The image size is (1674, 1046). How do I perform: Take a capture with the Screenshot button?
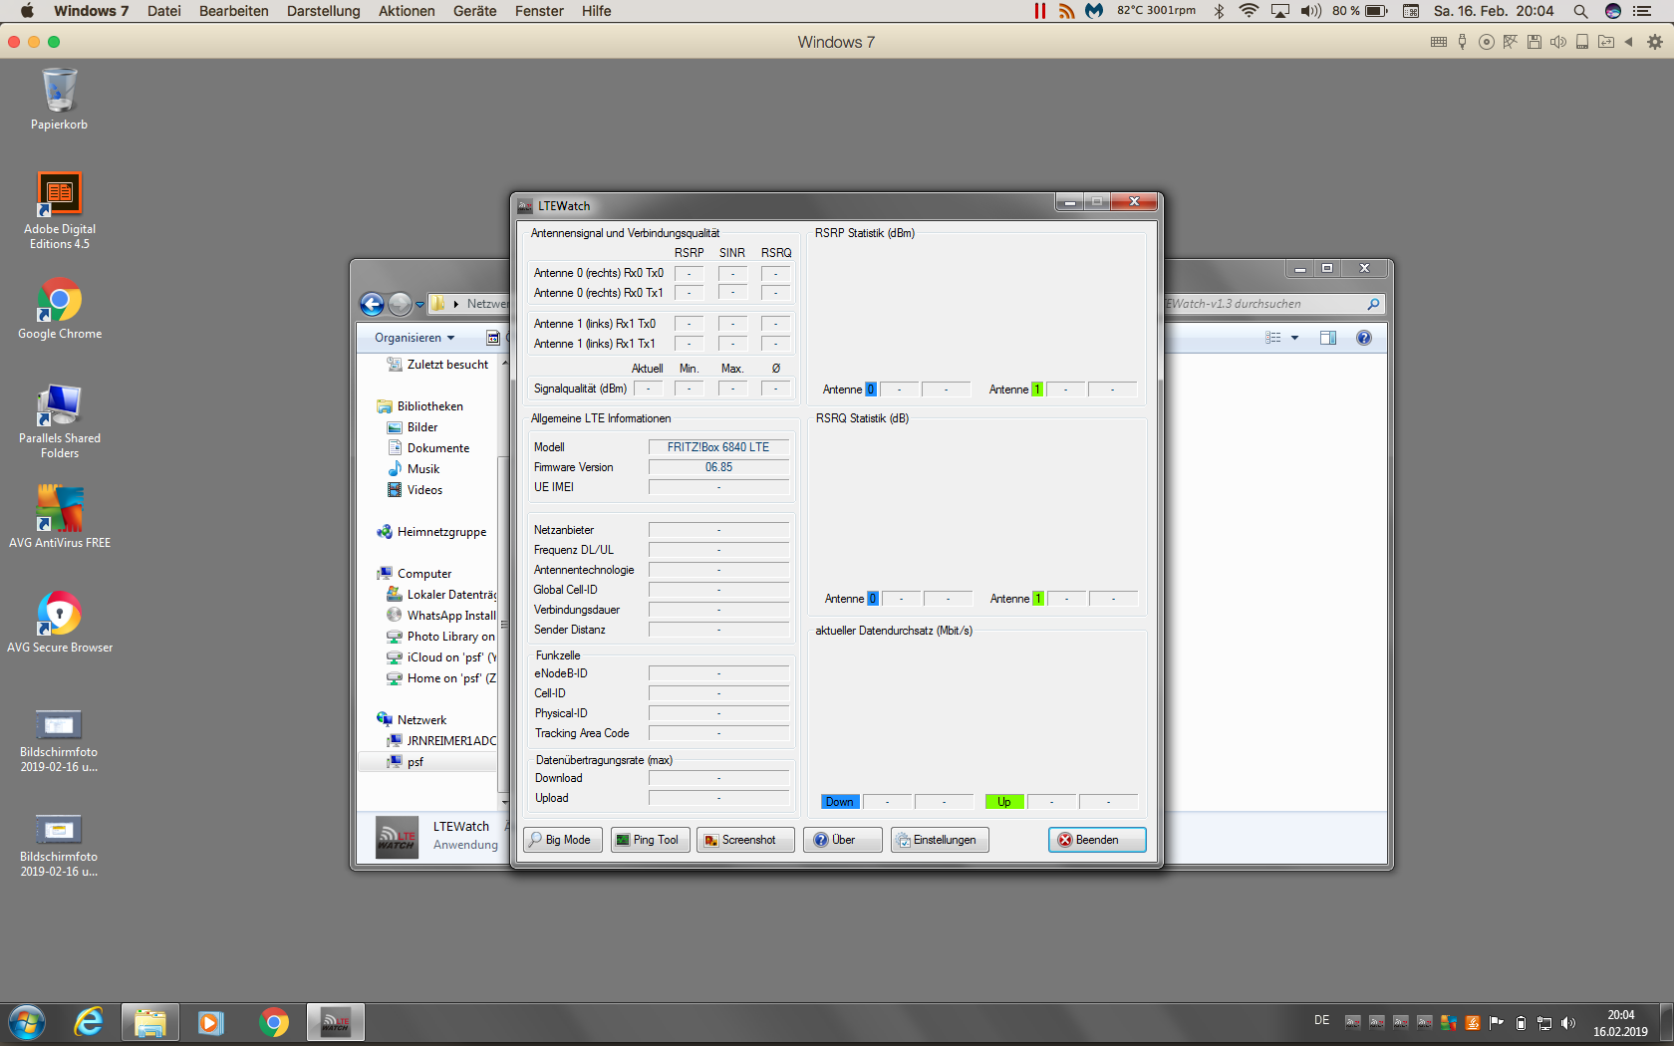745,840
